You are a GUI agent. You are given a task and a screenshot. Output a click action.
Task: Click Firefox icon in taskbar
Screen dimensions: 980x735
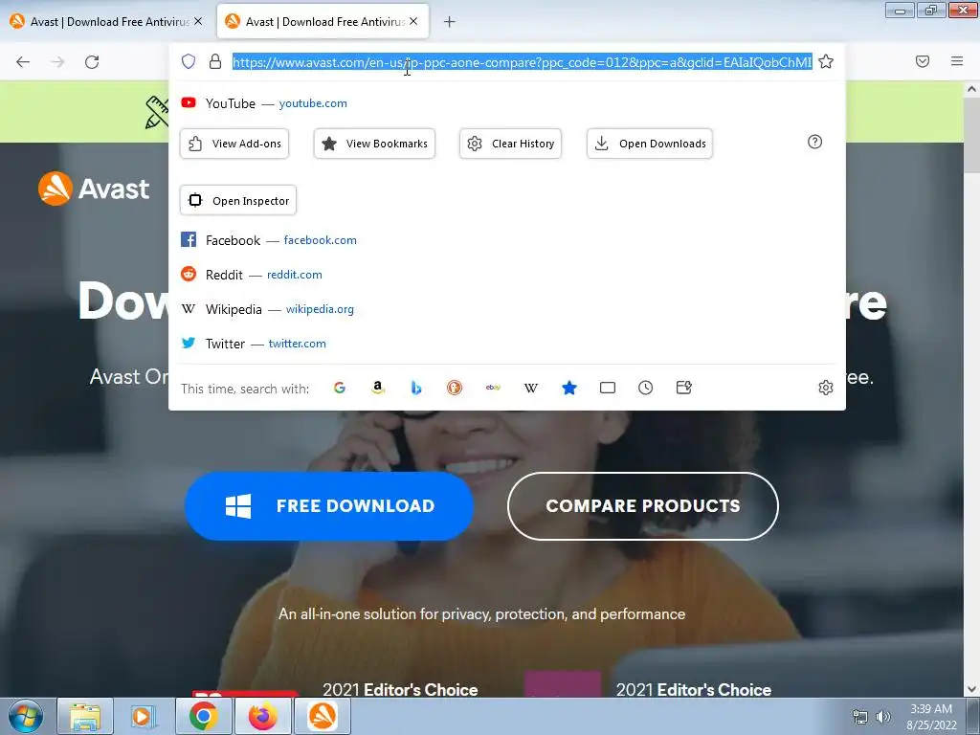coord(262,717)
